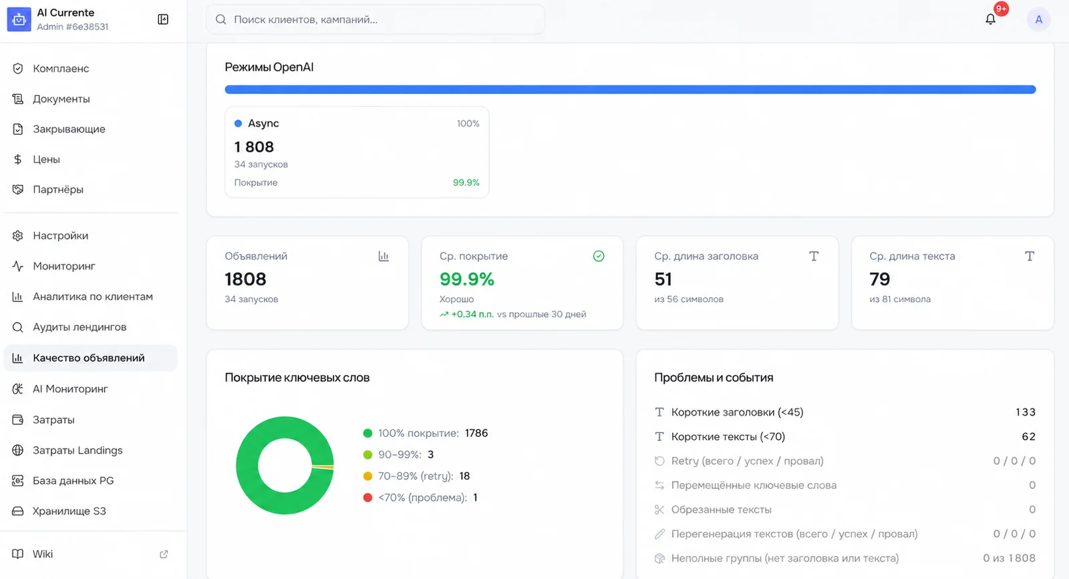This screenshot has width=1069, height=579.
Task: Click the Аналитика по клиентам chart icon
Action: [x=18, y=297]
